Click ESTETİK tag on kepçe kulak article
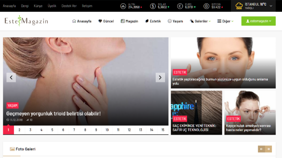 click(x=233, y=119)
